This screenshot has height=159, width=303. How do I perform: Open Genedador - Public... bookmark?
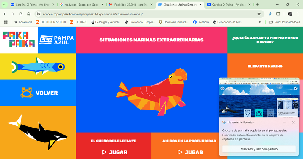click(x=228, y=22)
